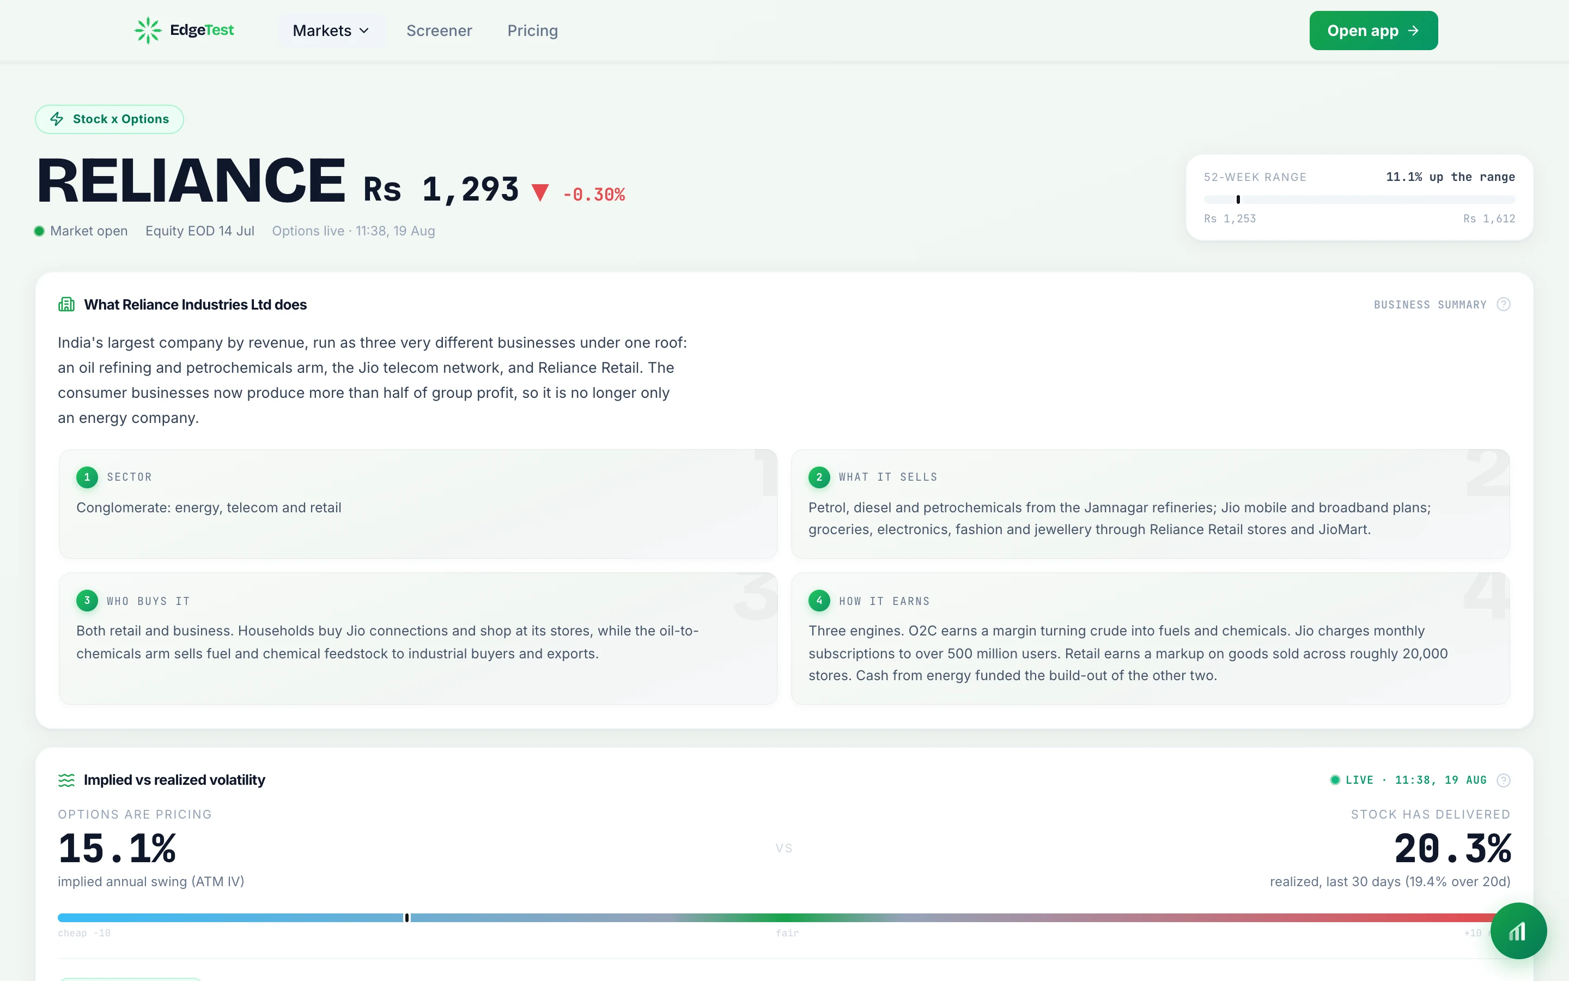Image resolution: width=1569 pixels, height=981 pixels.
Task: Click the 'LIVE · 11:38, 19 AUG' timestamp
Action: [x=1416, y=780]
